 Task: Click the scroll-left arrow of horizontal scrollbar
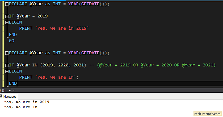click(x=14, y=90)
